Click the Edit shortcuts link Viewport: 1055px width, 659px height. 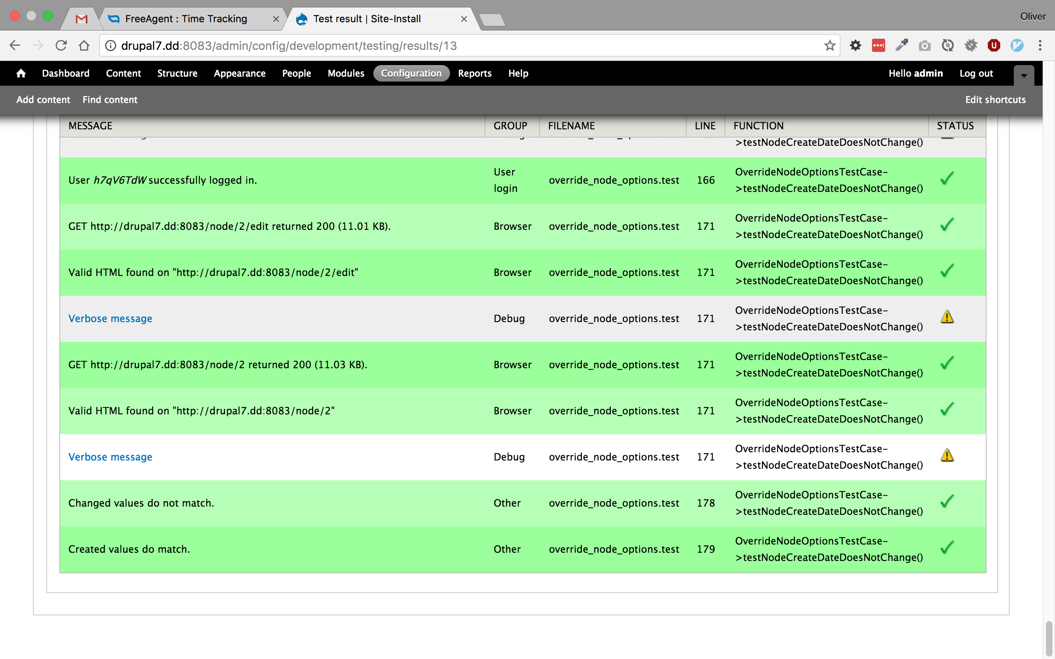pos(995,99)
